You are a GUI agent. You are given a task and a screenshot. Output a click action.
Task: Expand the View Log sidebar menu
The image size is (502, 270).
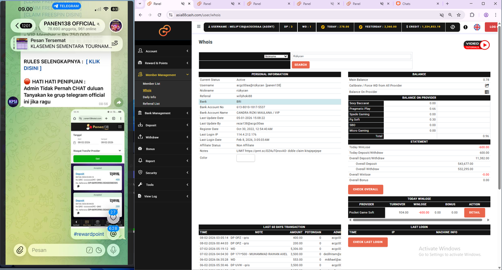(x=163, y=196)
